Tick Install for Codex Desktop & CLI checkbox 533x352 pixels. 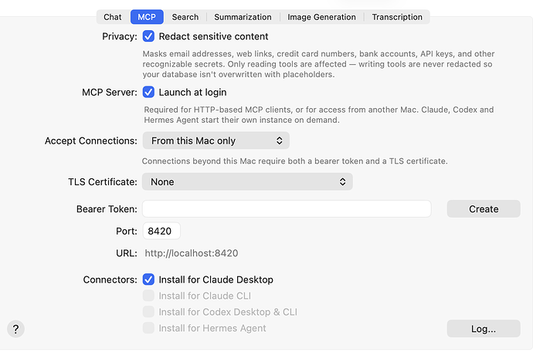click(148, 312)
